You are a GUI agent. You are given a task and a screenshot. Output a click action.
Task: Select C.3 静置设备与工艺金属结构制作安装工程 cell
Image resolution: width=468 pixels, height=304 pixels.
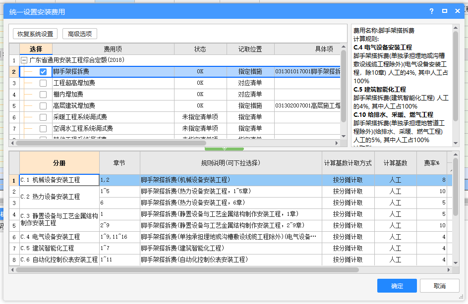tap(59, 220)
